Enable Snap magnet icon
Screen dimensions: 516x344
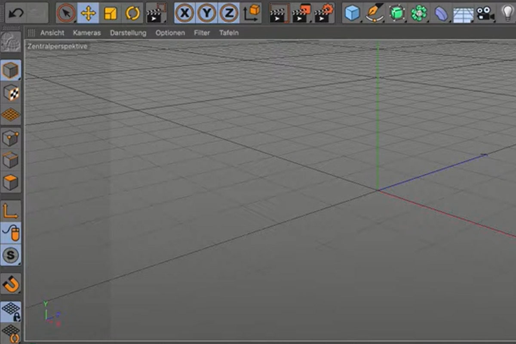click(11, 284)
